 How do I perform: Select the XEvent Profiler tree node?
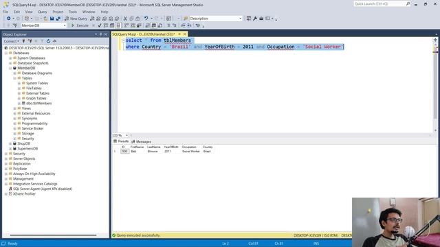[x=24, y=193]
